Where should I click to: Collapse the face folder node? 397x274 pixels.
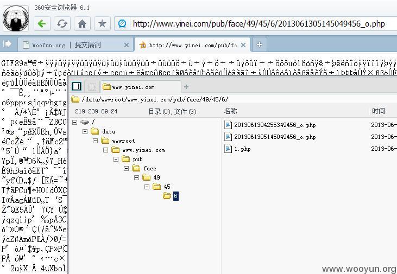pyautogui.click(x=127, y=168)
